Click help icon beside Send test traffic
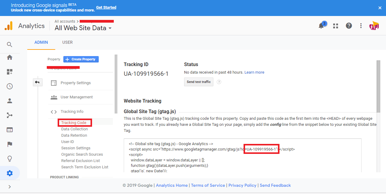 (219, 82)
